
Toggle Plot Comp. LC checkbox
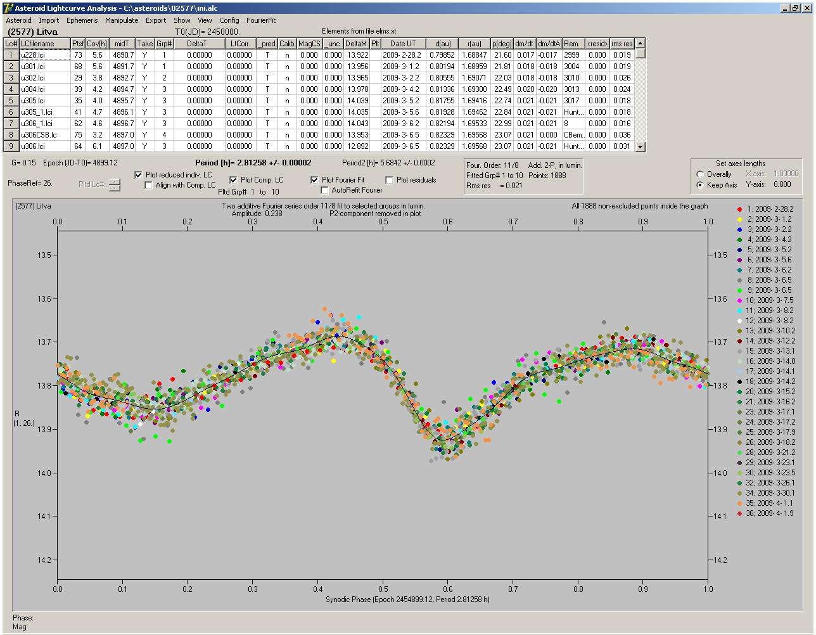pyautogui.click(x=233, y=180)
